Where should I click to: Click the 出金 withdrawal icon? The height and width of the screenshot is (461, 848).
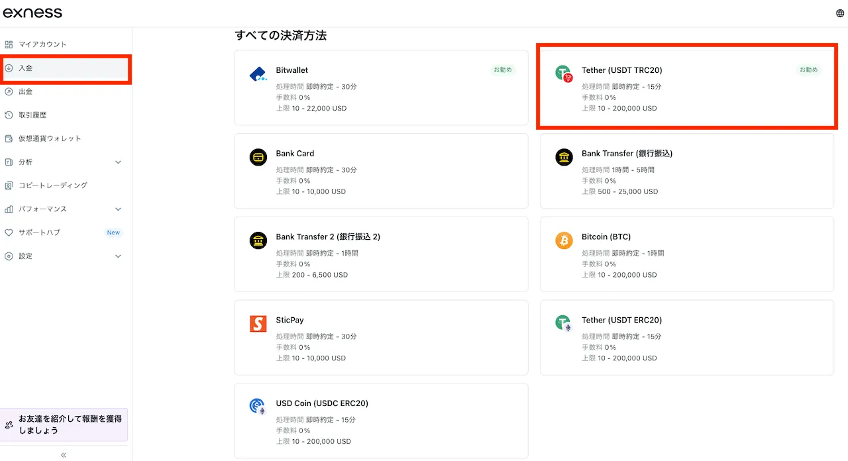(9, 91)
